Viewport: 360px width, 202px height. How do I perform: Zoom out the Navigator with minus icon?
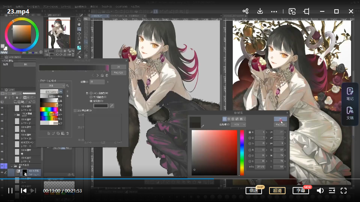(x=57, y=51)
